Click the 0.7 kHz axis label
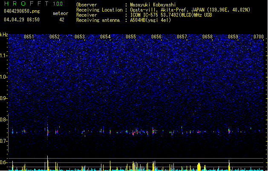268x171 pixels. (x=4, y=141)
